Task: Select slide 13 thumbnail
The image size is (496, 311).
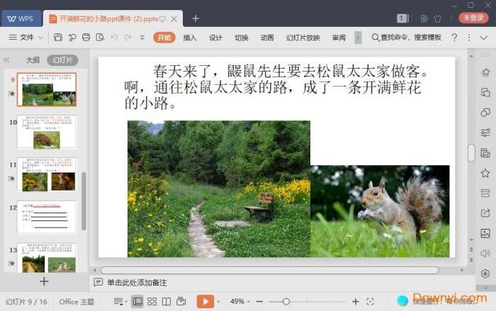Action: click(47, 258)
